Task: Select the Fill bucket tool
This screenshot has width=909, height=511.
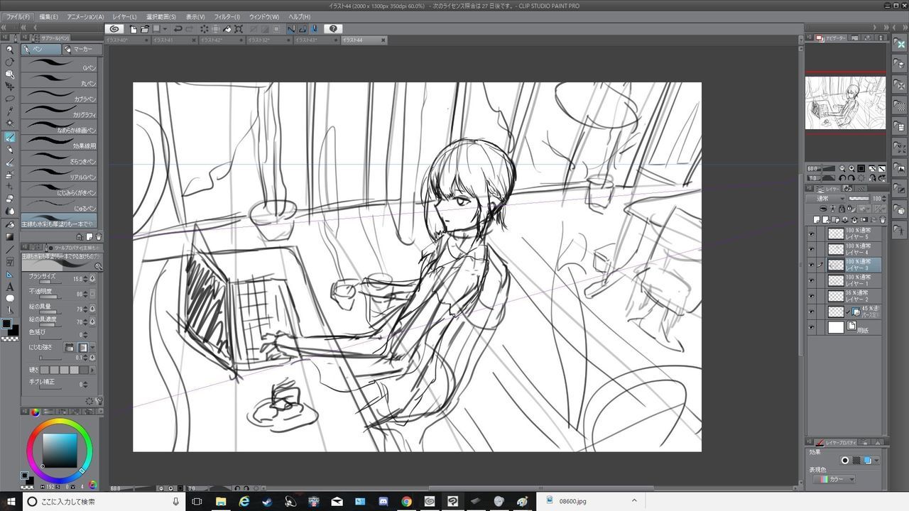Action: click(10, 224)
